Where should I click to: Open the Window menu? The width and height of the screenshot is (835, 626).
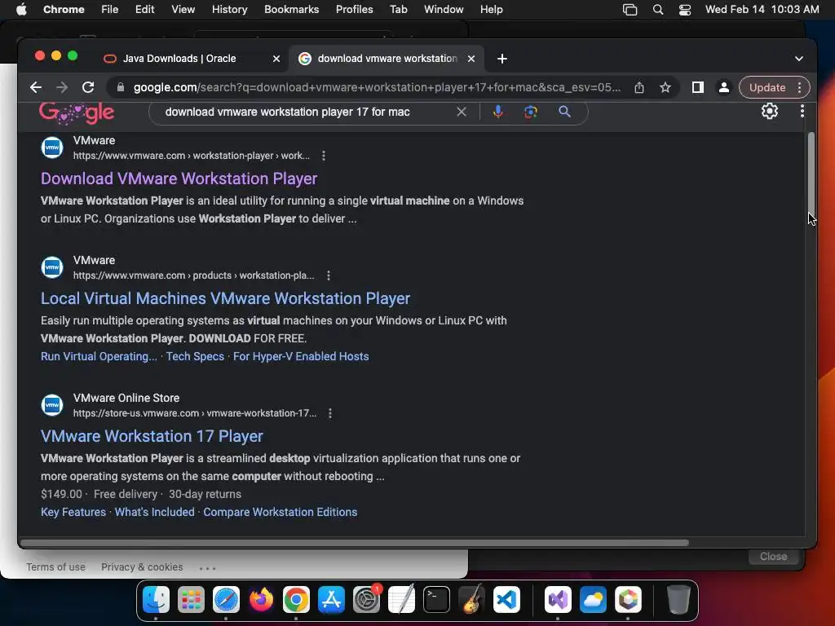tap(444, 9)
